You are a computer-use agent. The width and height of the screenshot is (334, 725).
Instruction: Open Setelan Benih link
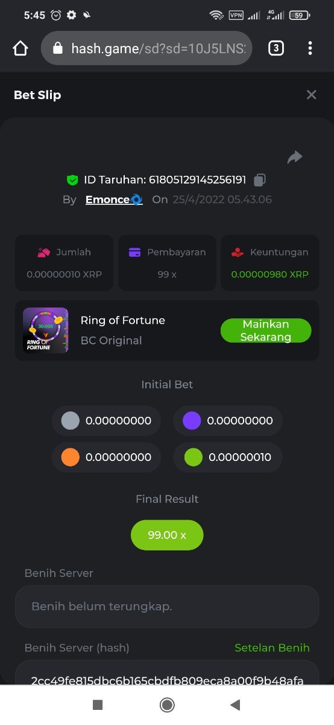pyautogui.click(x=272, y=648)
